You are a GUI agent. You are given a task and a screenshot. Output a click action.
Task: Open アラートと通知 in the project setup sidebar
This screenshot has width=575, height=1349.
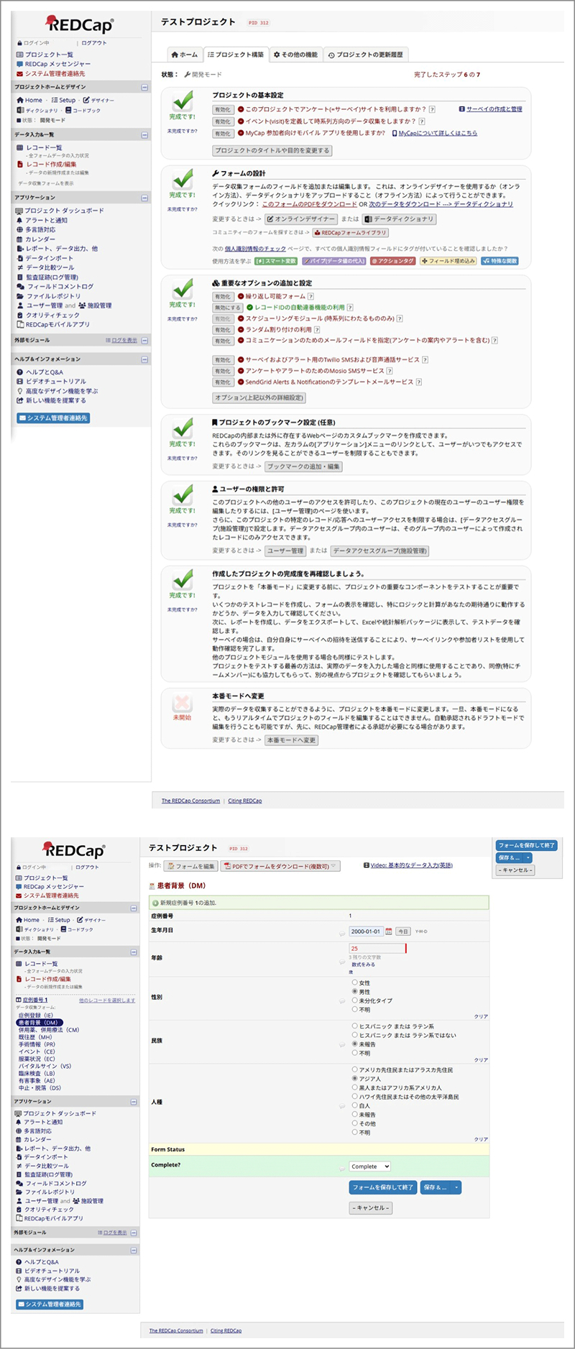46,221
